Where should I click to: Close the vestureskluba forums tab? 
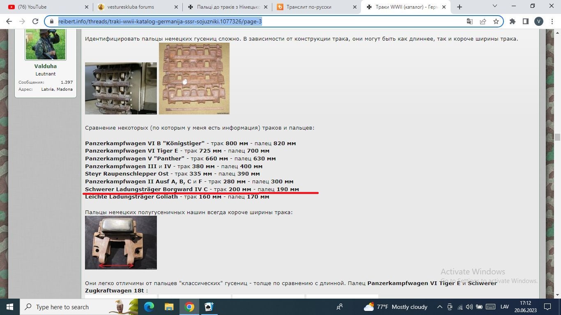pyautogui.click(x=176, y=7)
